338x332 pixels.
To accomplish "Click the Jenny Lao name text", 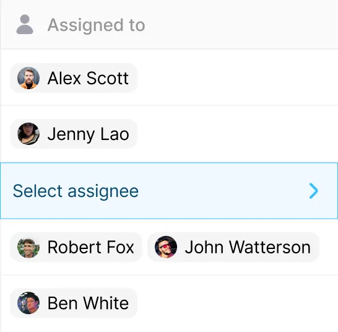I will (x=89, y=134).
